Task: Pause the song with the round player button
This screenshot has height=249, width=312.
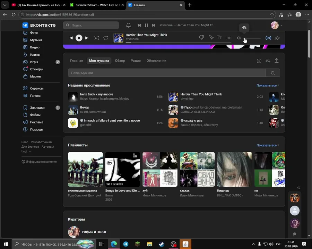Action: pyautogui.click(x=79, y=38)
